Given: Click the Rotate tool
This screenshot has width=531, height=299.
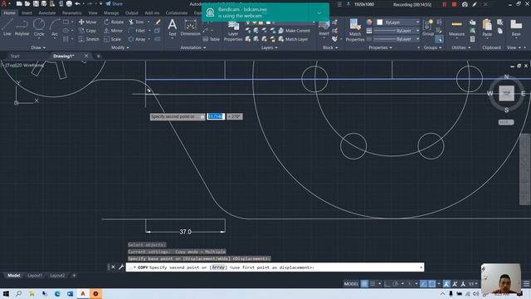Looking at the screenshot, I should coord(114,22).
